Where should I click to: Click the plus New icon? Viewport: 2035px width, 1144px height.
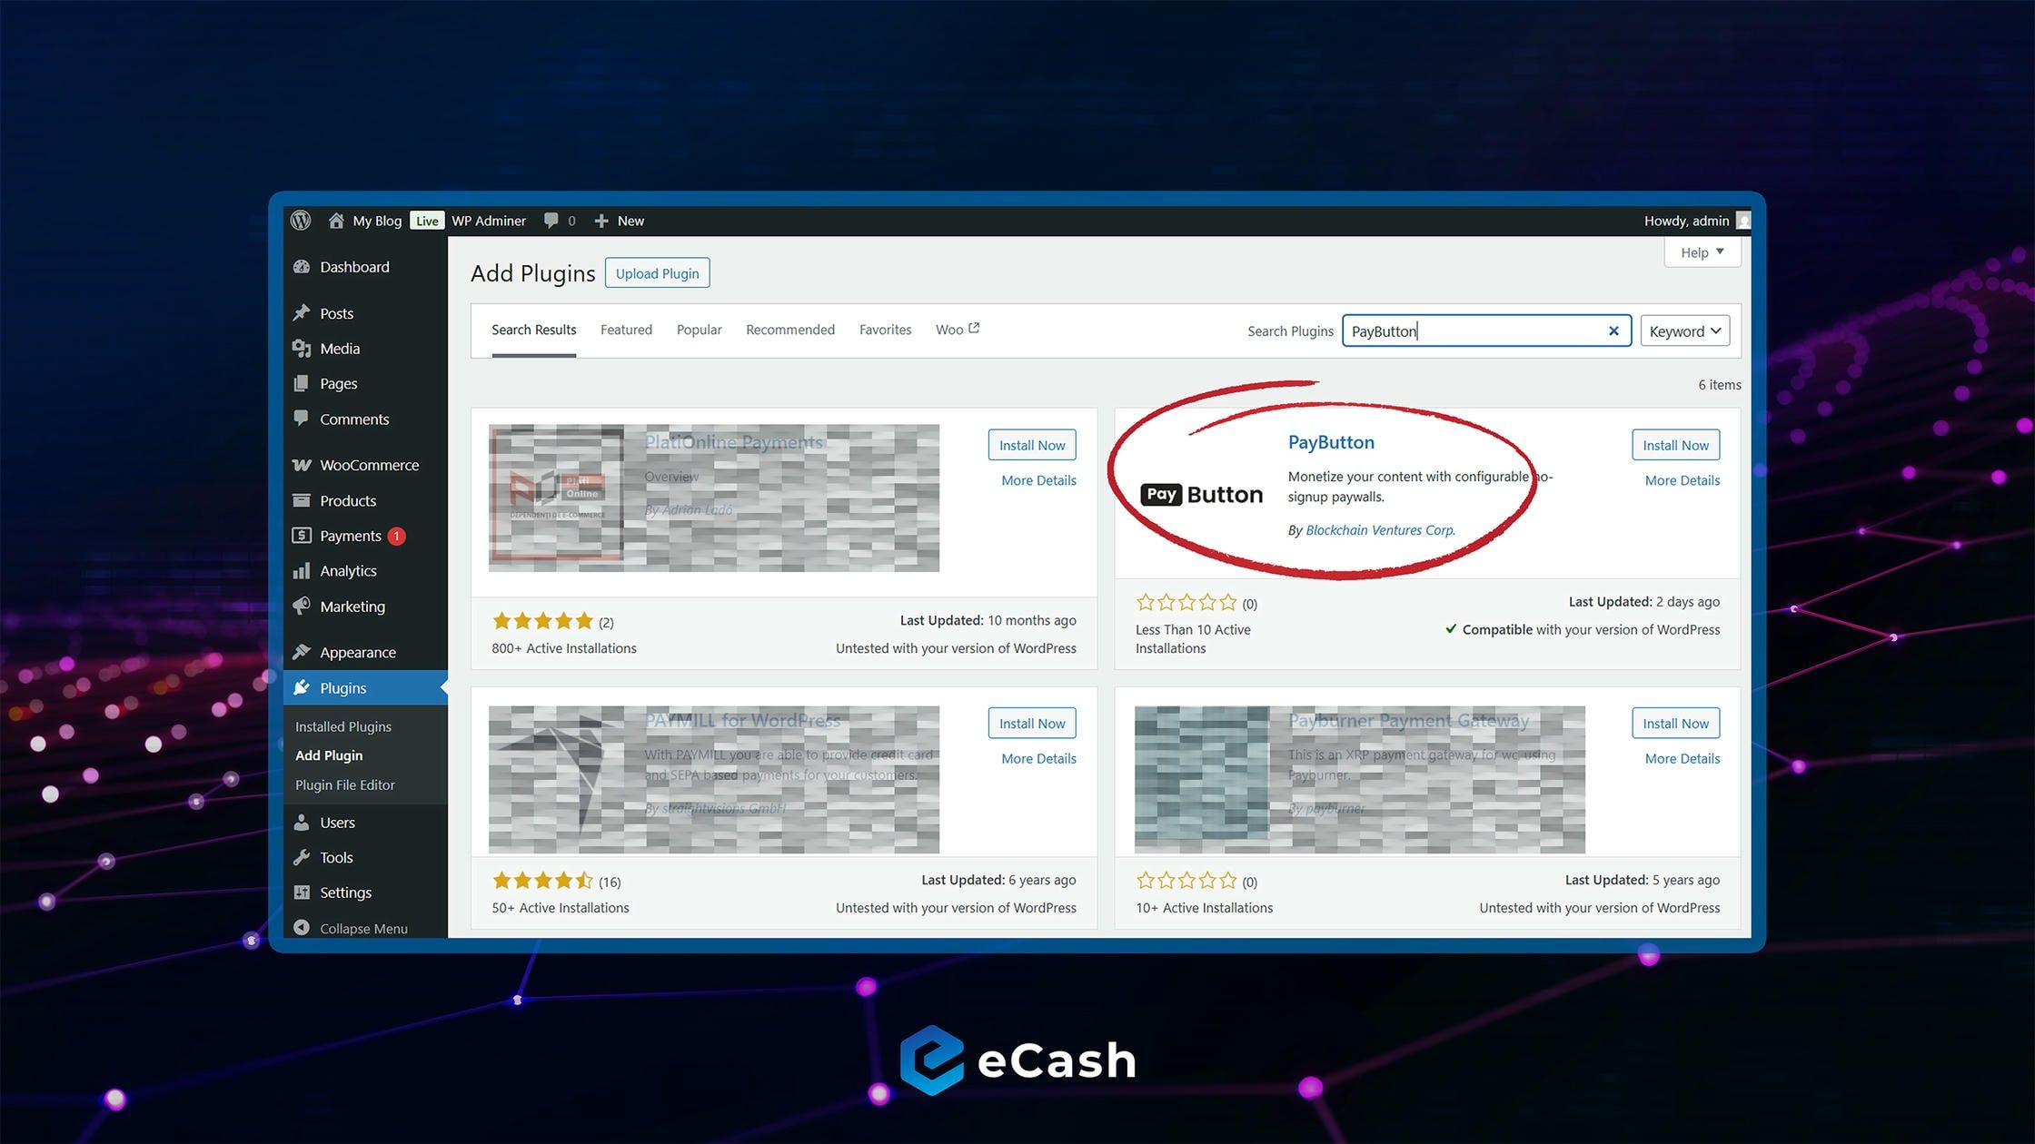tap(601, 221)
